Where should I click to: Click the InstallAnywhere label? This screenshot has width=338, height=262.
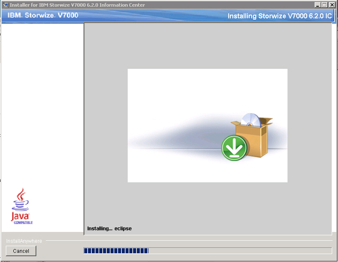coord(24,241)
